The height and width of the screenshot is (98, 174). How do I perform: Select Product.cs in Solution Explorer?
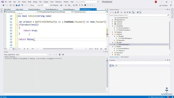pos(122,51)
